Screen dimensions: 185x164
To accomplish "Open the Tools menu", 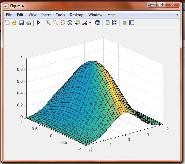I will pos(60,15).
